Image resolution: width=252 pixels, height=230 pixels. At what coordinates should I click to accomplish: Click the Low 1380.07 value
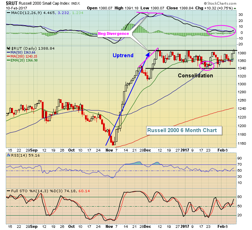click(x=153, y=8)
